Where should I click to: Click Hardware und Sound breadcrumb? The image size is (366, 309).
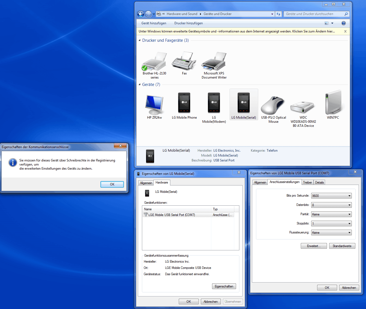(x=182, y=14)
